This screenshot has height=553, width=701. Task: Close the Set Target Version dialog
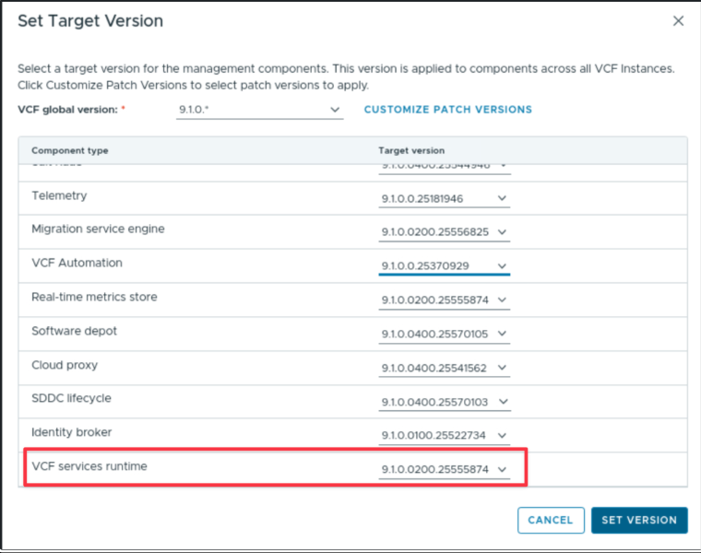pyautogui.click(x=678, y=21)
